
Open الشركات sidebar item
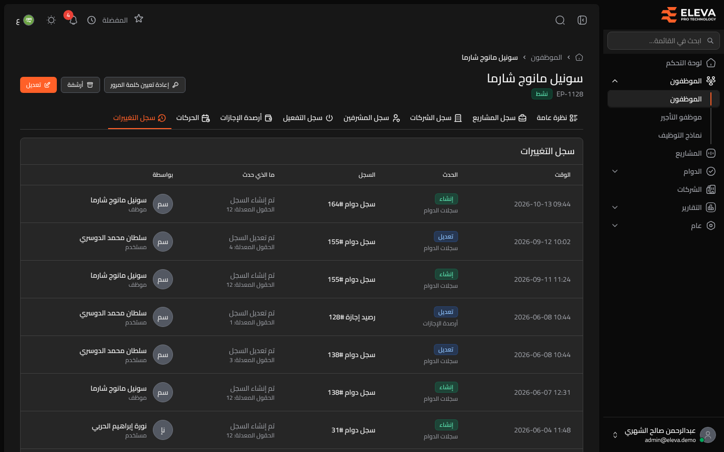point(664,189)
